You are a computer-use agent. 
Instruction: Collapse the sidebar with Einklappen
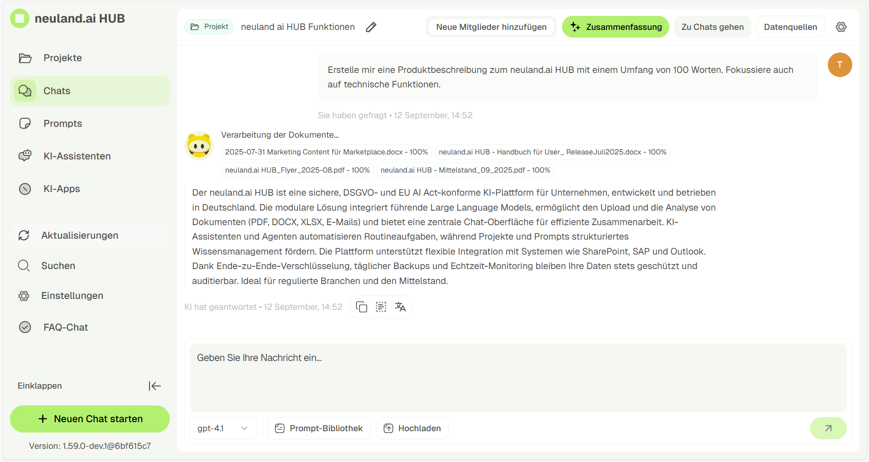click(x=154, y=386)
